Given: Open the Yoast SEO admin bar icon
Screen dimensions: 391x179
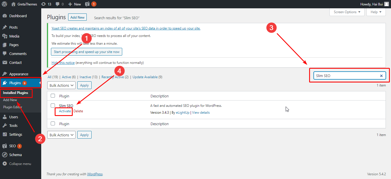Looking at the screenshot, I should point(88,4).
